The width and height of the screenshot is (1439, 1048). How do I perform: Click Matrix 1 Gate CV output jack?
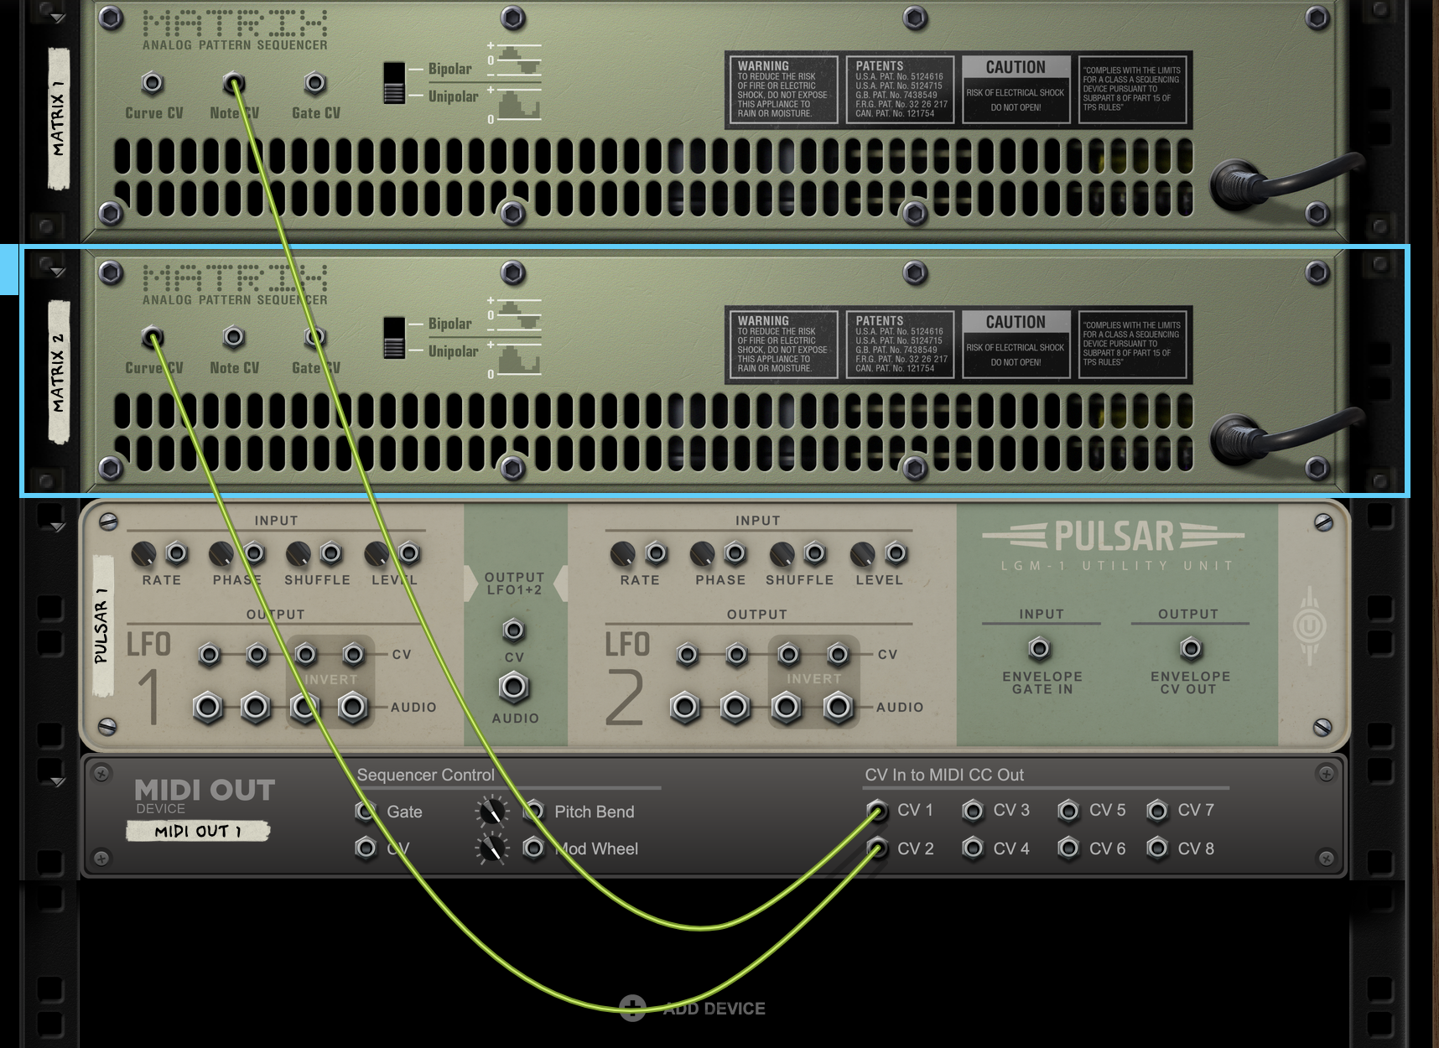point(315,83)
